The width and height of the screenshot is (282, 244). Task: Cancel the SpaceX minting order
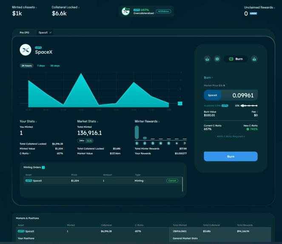pos(172,181)
